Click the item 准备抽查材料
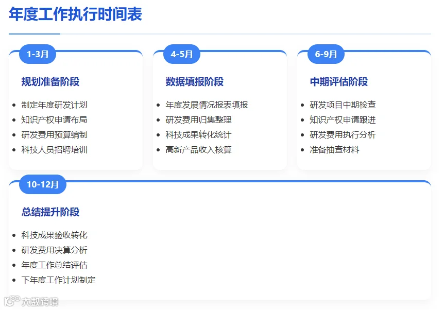The height and width of the screenshot is (310, 444). coord(334,149)
